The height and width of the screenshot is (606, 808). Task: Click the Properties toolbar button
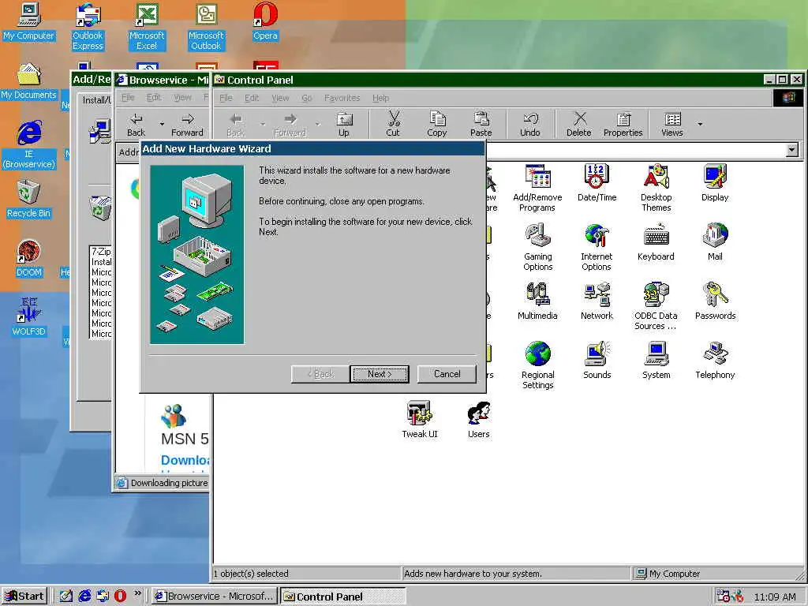[623, 125]
